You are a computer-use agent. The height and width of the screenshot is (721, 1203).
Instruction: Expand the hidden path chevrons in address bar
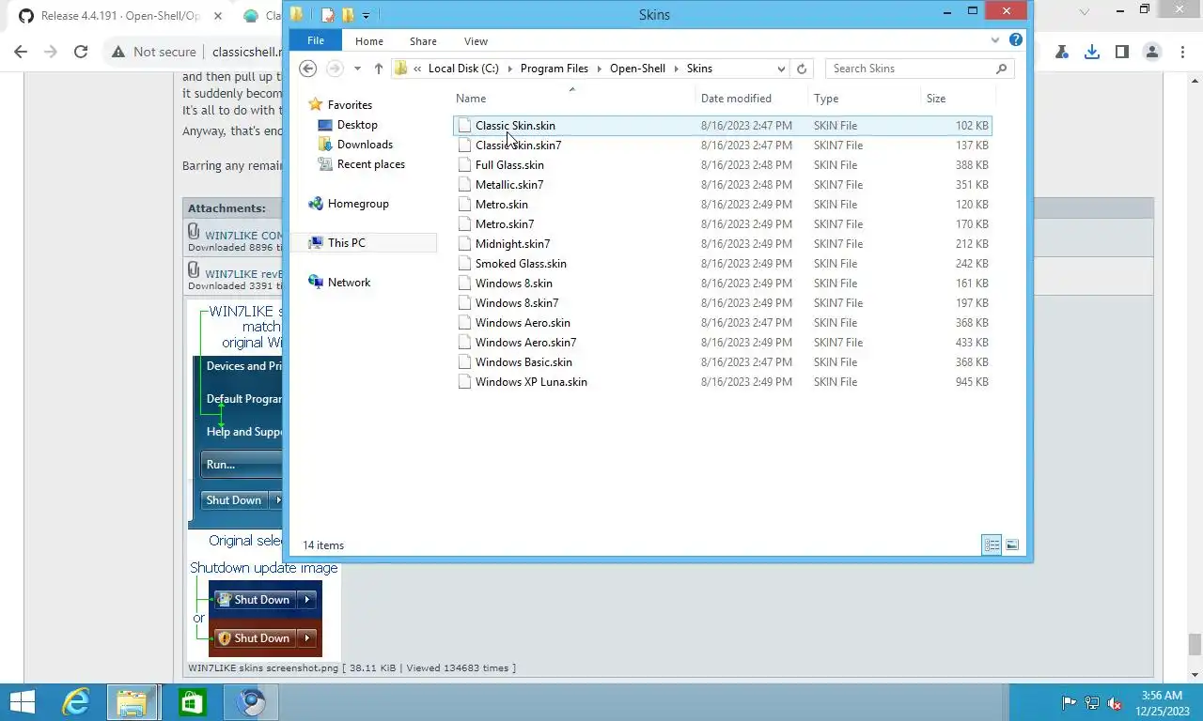(417, 69)
